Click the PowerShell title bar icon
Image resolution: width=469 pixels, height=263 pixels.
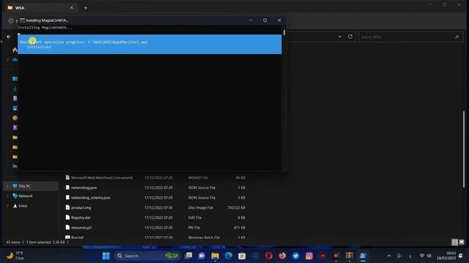[22, 20]
